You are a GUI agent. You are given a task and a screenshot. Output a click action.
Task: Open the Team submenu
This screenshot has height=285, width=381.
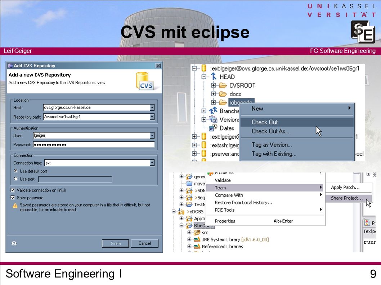[265, 188]
